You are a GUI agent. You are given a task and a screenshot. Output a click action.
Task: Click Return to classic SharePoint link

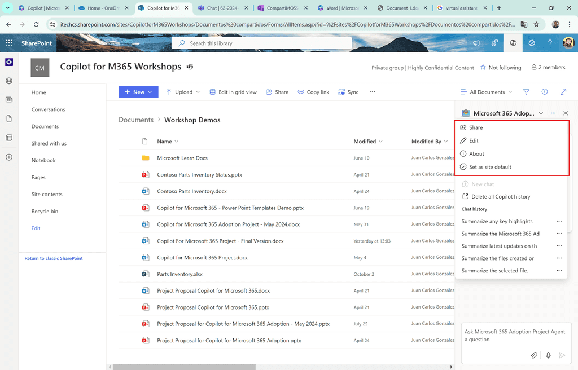[x=54, y=258]
